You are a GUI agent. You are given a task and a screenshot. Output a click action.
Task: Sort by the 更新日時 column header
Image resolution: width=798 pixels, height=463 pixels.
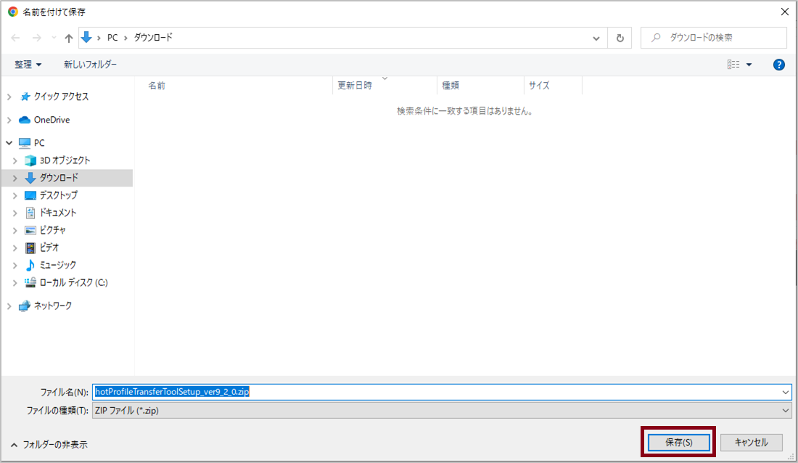coord(355,86)
